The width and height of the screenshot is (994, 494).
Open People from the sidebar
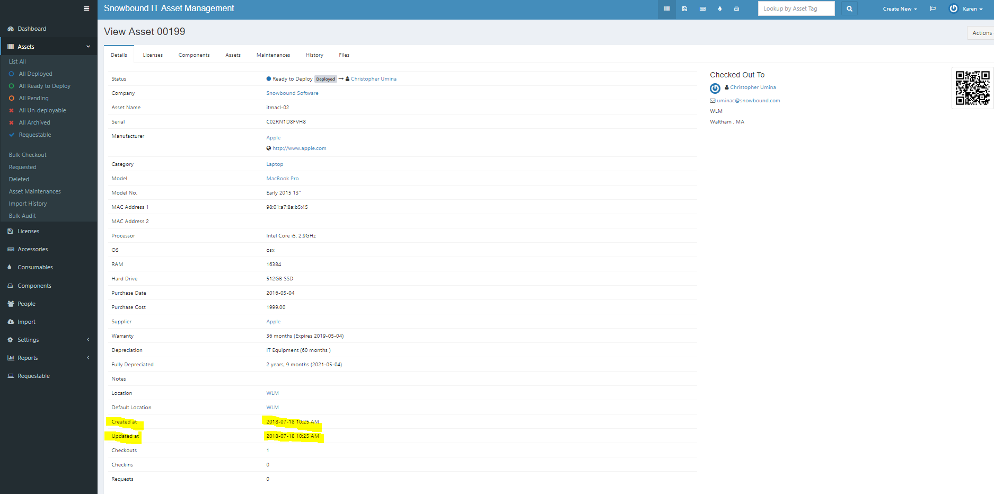[x=25, y=303]
